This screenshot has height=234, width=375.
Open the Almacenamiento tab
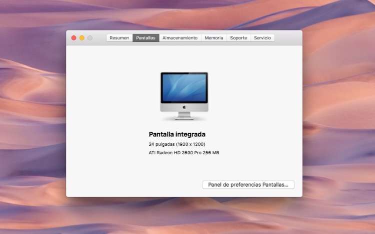pos(179,38)
